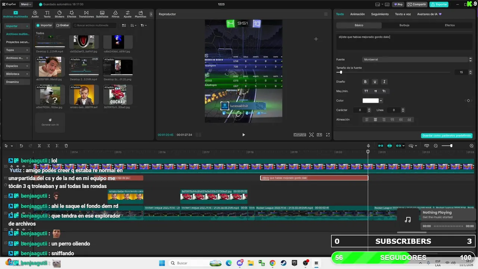The image size is (478, 269).
Task: Click the white text color swatch
Action: tap(370, 101)
